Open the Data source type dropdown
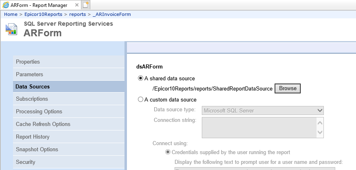Screen dimensions: 356x170 tap(263, 110)
